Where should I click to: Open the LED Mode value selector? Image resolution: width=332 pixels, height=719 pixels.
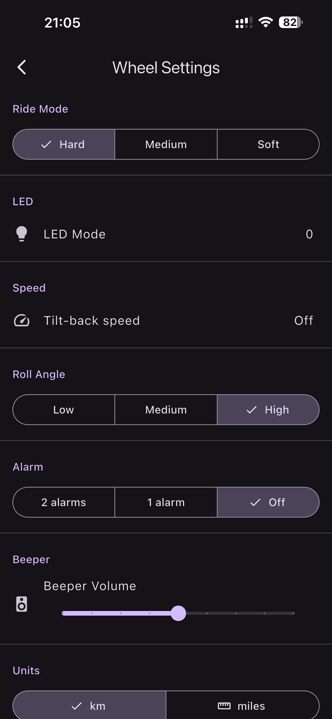click(309, 234)
